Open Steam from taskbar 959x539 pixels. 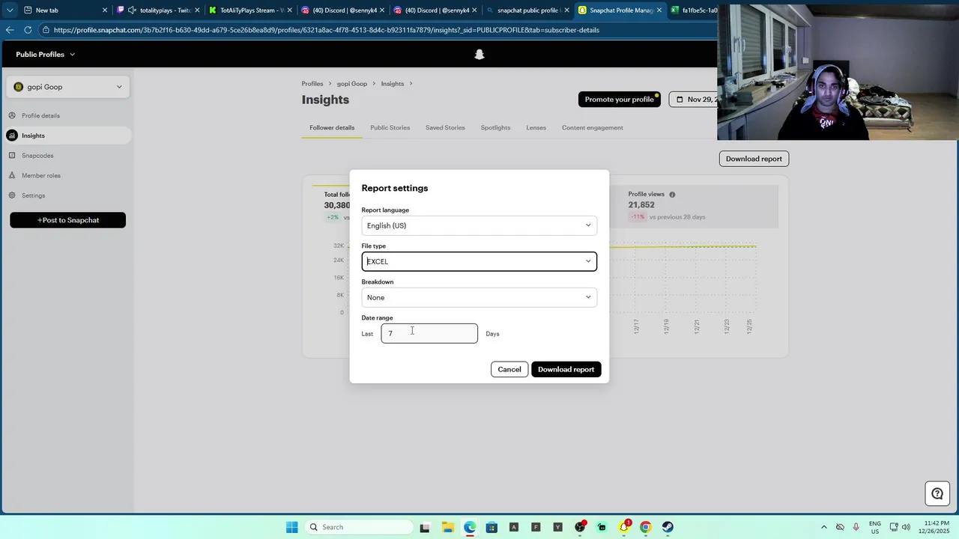[668, 527]
